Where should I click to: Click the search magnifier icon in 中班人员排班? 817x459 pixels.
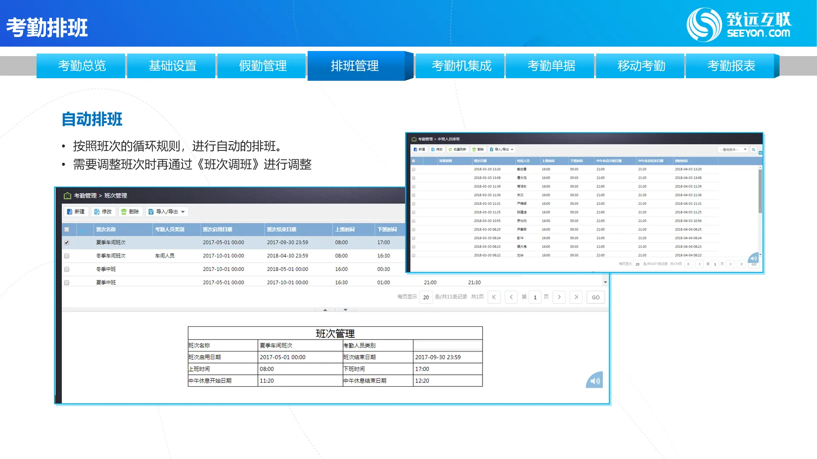pos(754,150)
